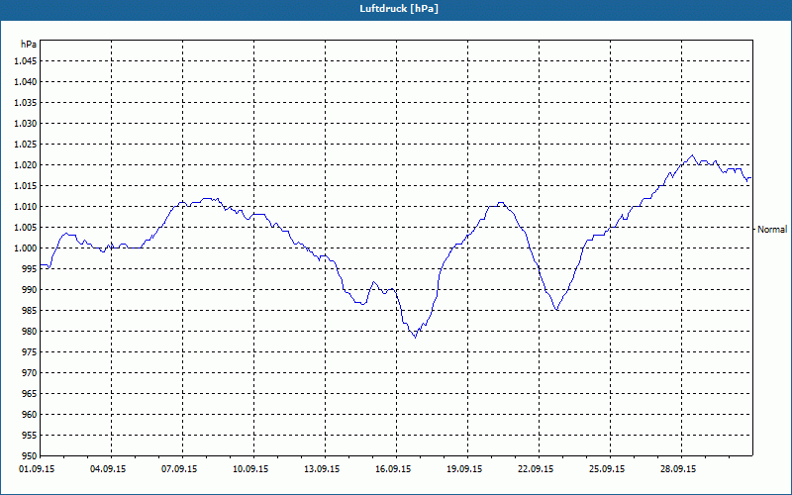Select the 985 y-axis label
The width and height of the screenshot is (792, 495).
coord(30,311)
